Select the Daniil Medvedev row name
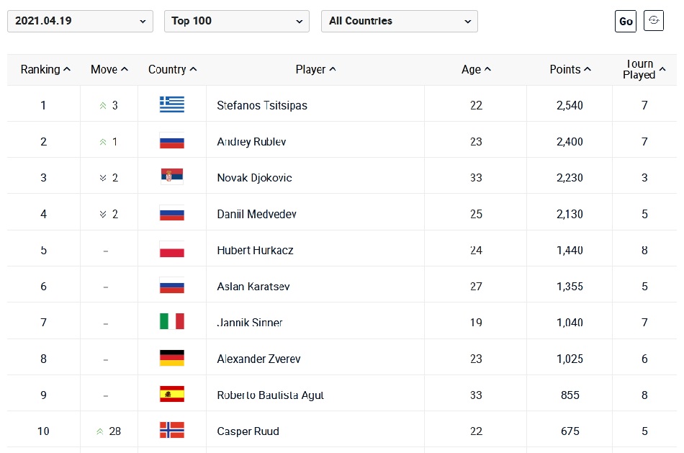 coord(256,215)
